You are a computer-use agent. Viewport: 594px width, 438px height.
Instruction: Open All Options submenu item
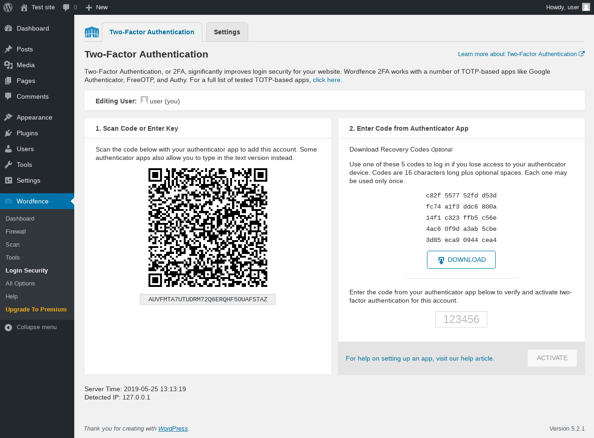(x=20, y=283)
